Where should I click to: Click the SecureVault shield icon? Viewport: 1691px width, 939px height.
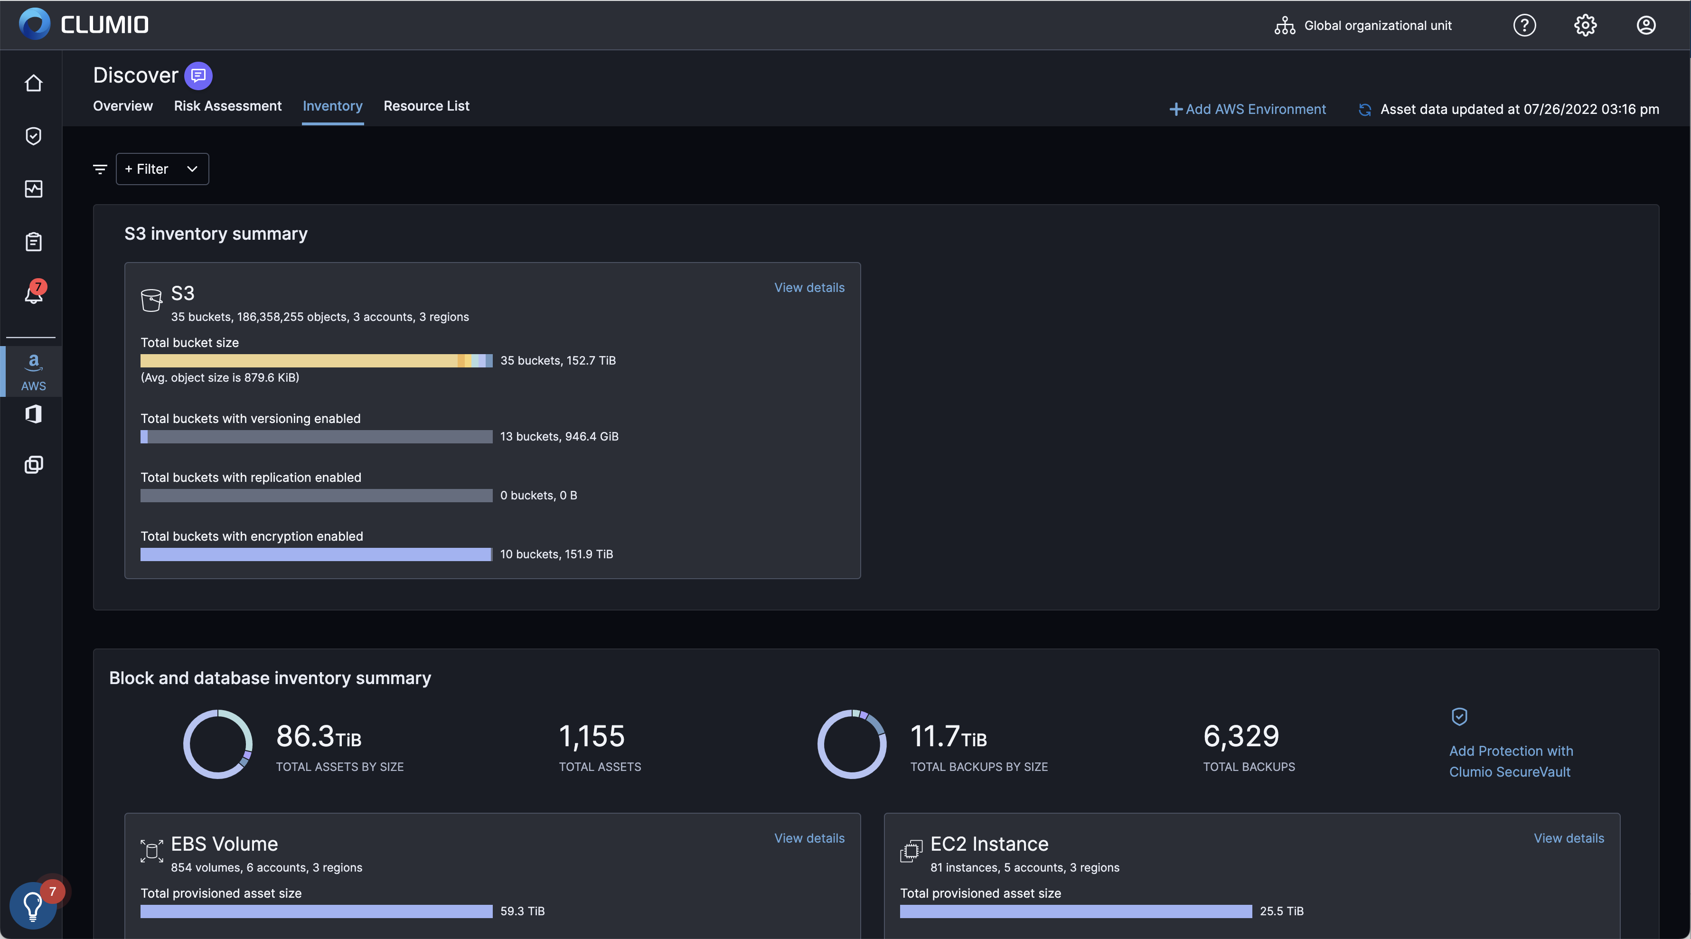coord(1459,716)
